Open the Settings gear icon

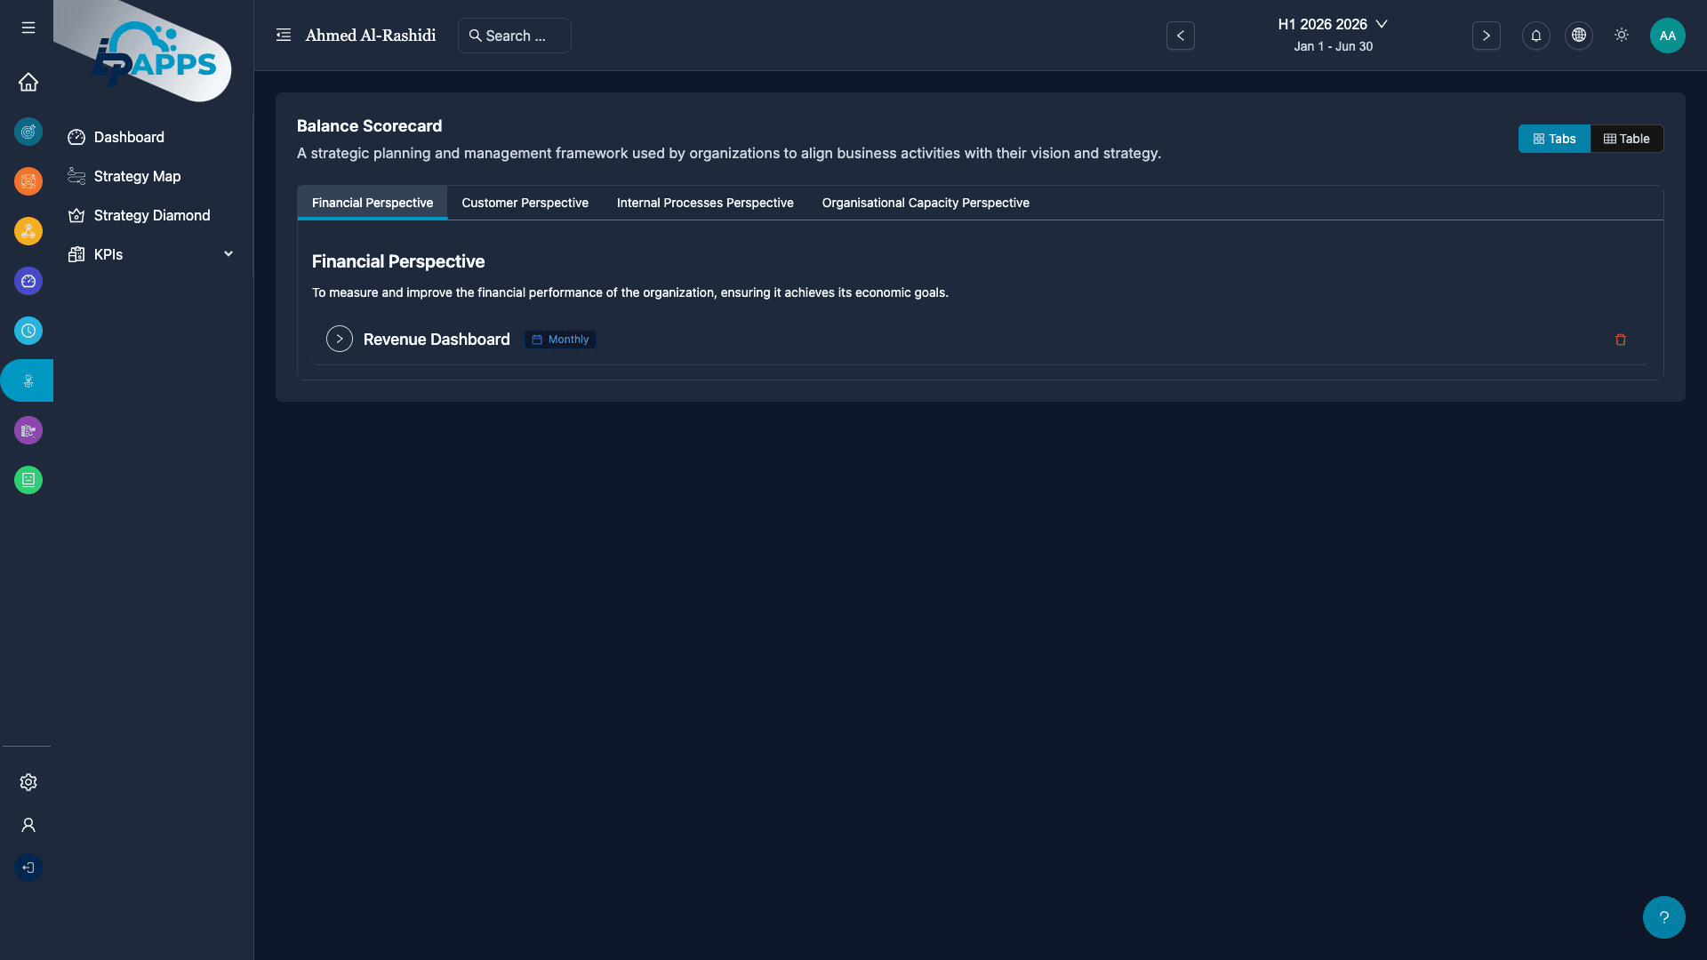[x=28, y=782]
